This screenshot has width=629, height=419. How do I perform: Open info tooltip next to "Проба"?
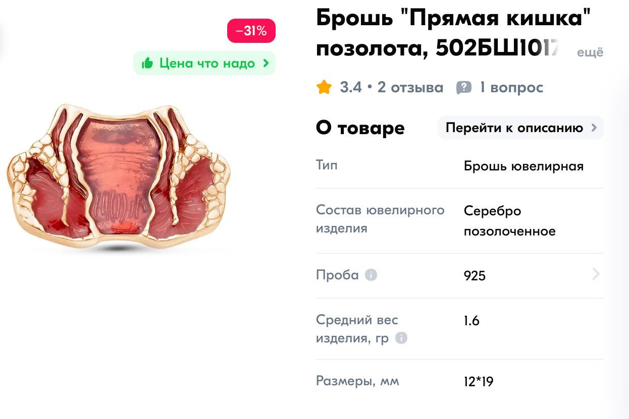click(372, 275)
